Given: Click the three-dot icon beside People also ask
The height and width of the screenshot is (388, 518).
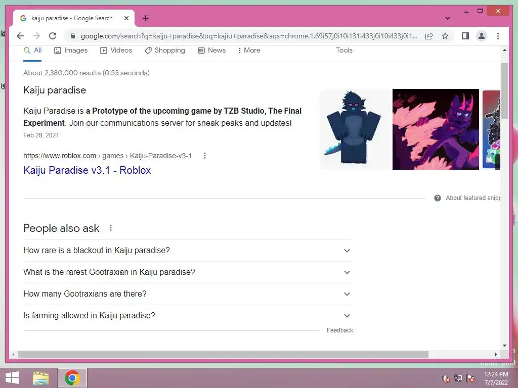Looking at the screenshot, I should tap(111, 228).
